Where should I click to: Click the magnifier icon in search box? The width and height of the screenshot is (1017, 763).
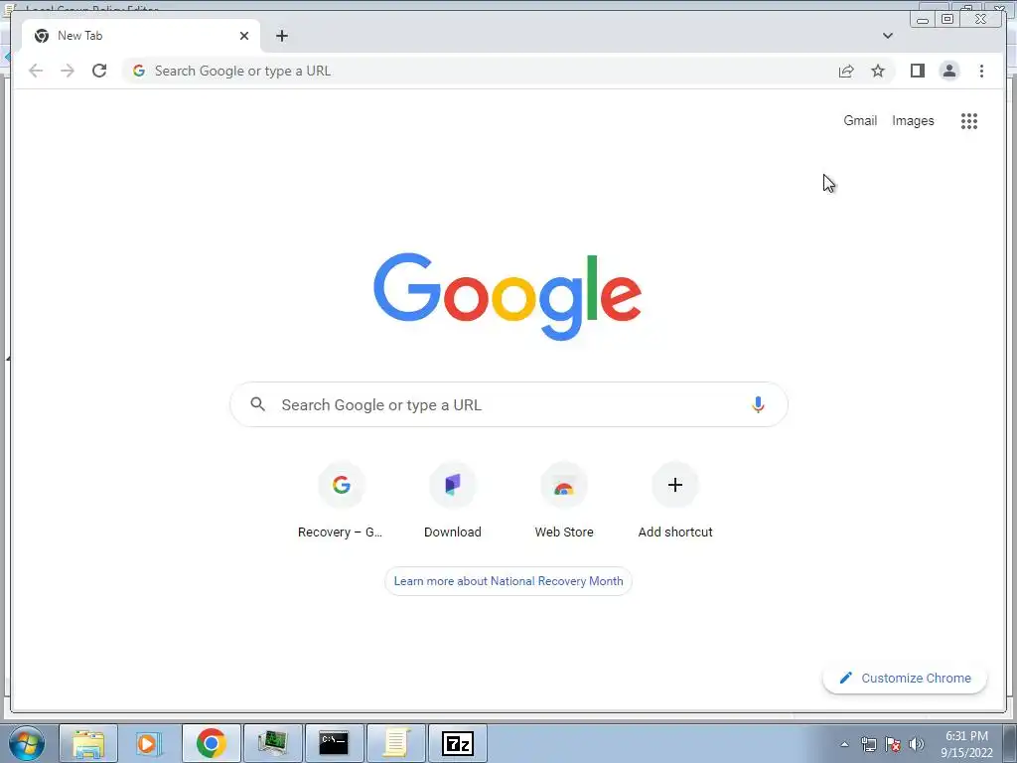(x=257, y=404)
